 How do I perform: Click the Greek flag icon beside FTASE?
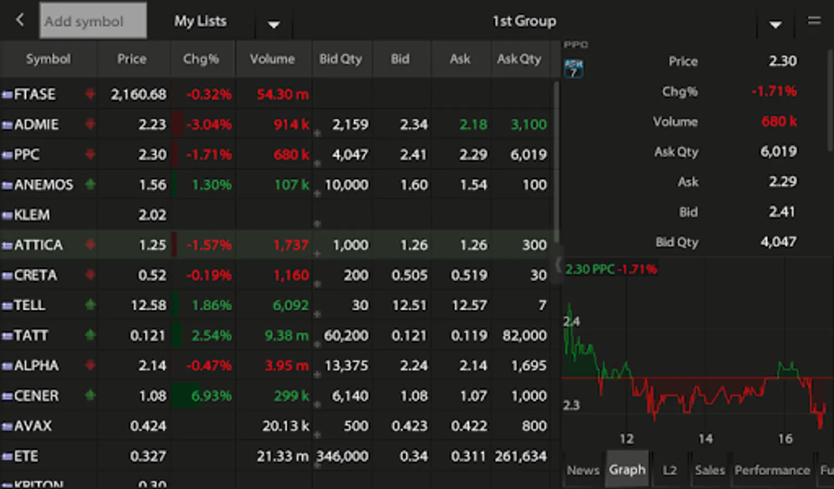(7, 95)
